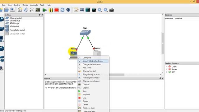Expand Server node in Topology Summary
The height and width of the screenshot is (112, 199).
[167, 69]
